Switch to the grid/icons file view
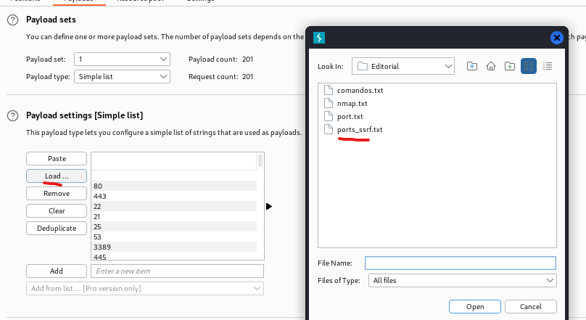 point(529,66)
